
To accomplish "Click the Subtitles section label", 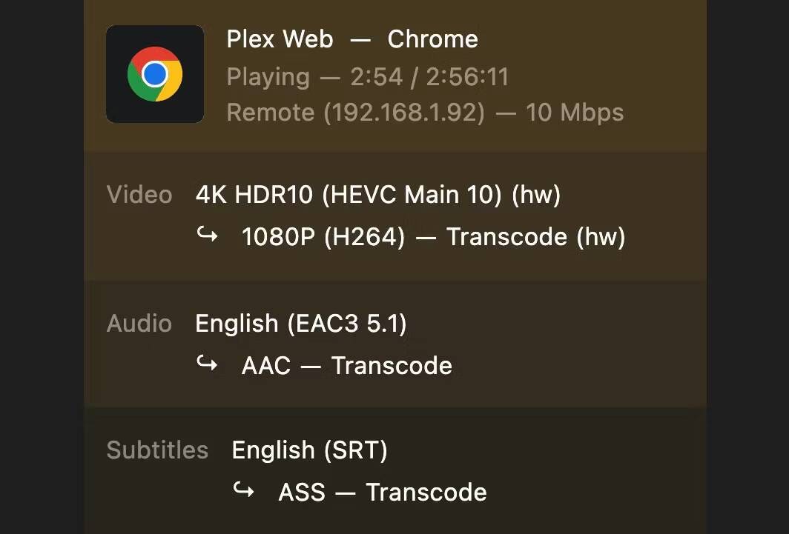I will click(x=157, y=450).
